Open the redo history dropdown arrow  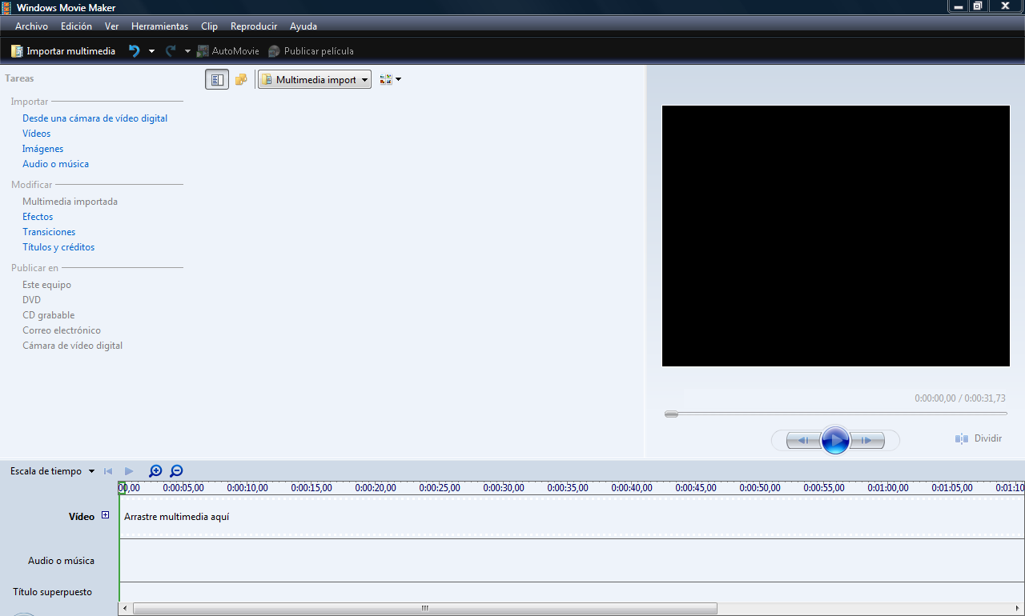pyautogui.click(x=187, y=51)
